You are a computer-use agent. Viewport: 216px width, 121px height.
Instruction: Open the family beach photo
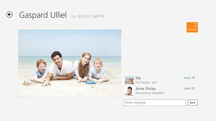[70, 63]
